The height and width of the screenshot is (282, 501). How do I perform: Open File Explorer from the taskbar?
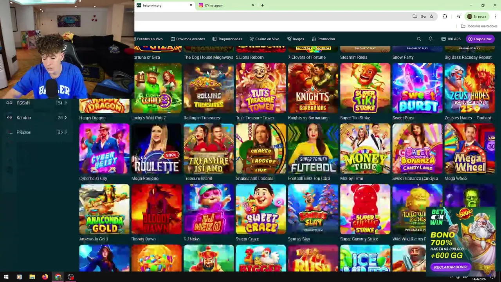(x=32, y=277)
